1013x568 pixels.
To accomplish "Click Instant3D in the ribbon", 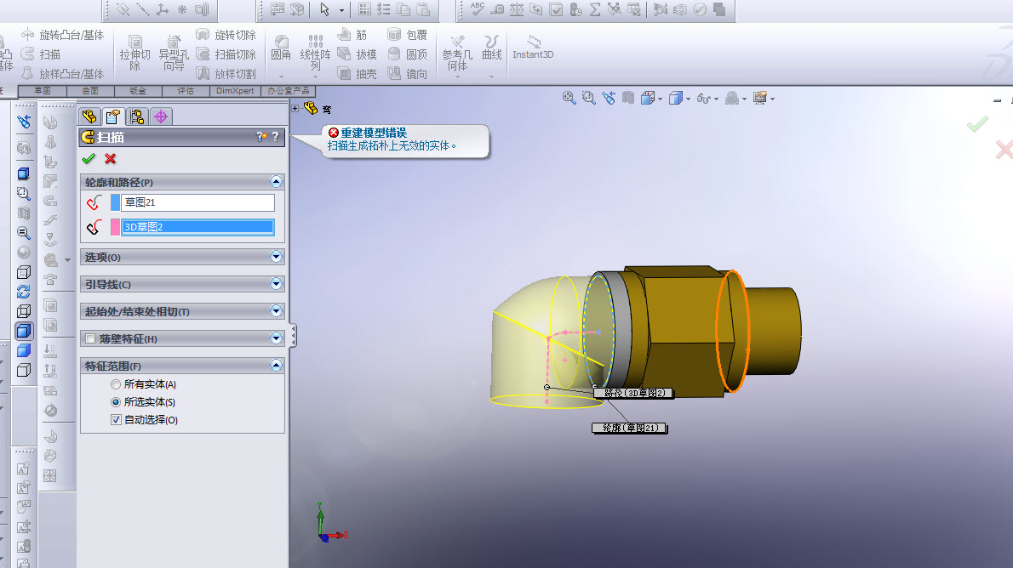I will pyautogui.click(x=533, y=47).
